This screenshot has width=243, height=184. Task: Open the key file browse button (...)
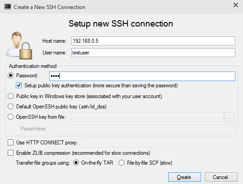(229, 117)
